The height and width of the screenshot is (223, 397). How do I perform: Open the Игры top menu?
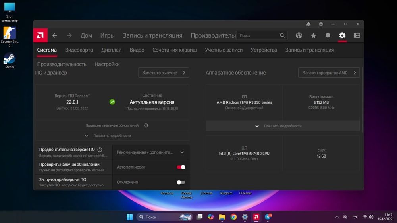107,35
